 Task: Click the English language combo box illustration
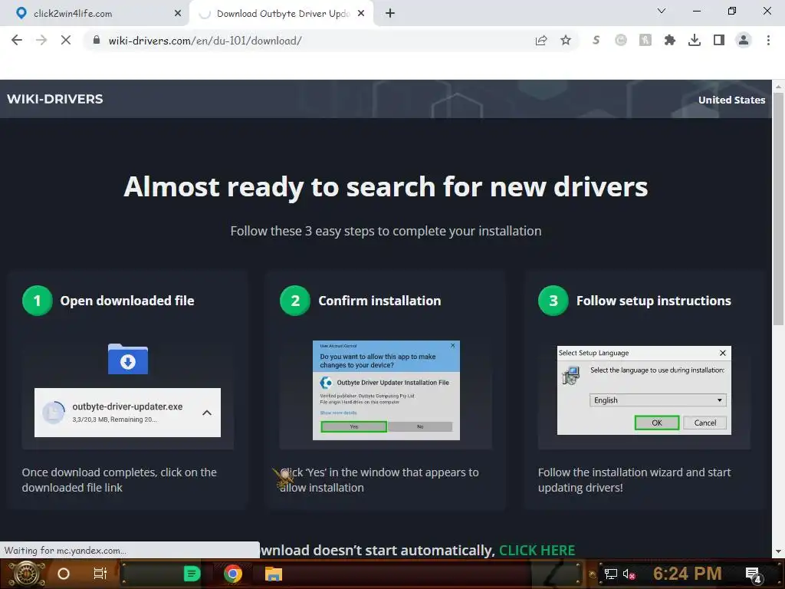[657, 400]
